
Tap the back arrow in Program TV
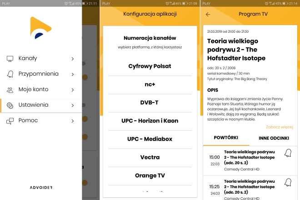pyautogui.click(x=208, y=14)
